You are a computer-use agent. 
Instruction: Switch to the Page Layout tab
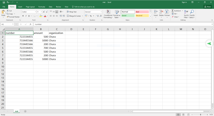click(x=30, y=7)
